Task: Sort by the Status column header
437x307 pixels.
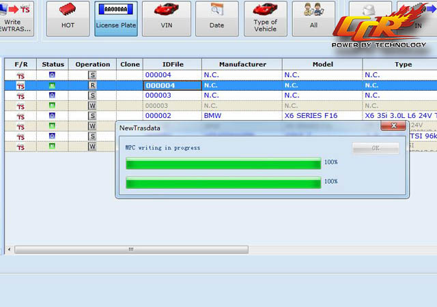Action: [x=53, y=64]
